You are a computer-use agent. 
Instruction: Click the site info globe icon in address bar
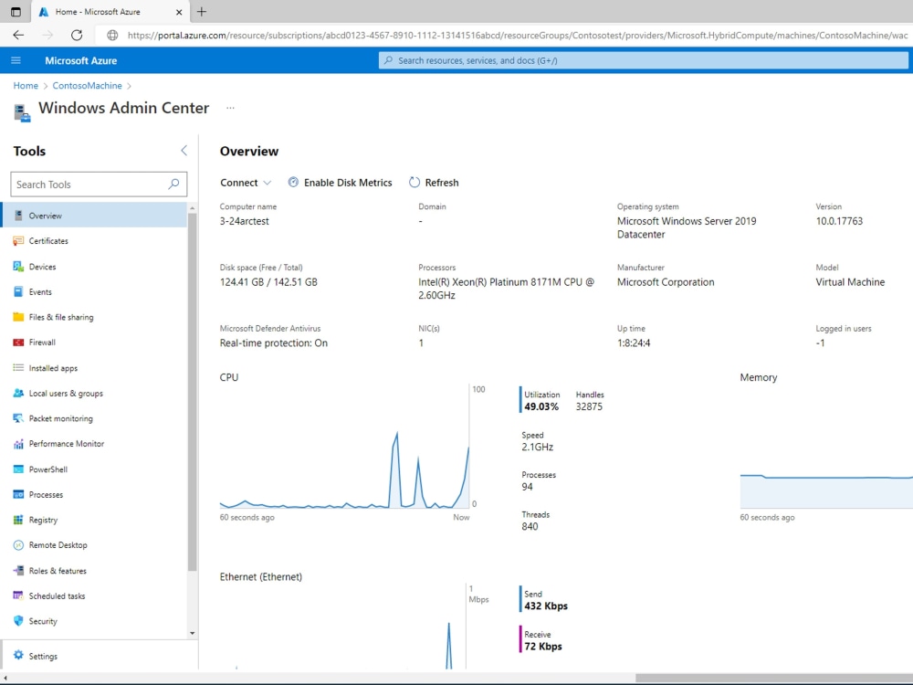pos(112,35)
